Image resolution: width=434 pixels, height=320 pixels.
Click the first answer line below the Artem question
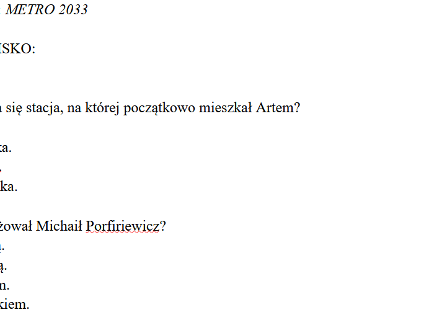pyautogui.click(x=6, y=148)
